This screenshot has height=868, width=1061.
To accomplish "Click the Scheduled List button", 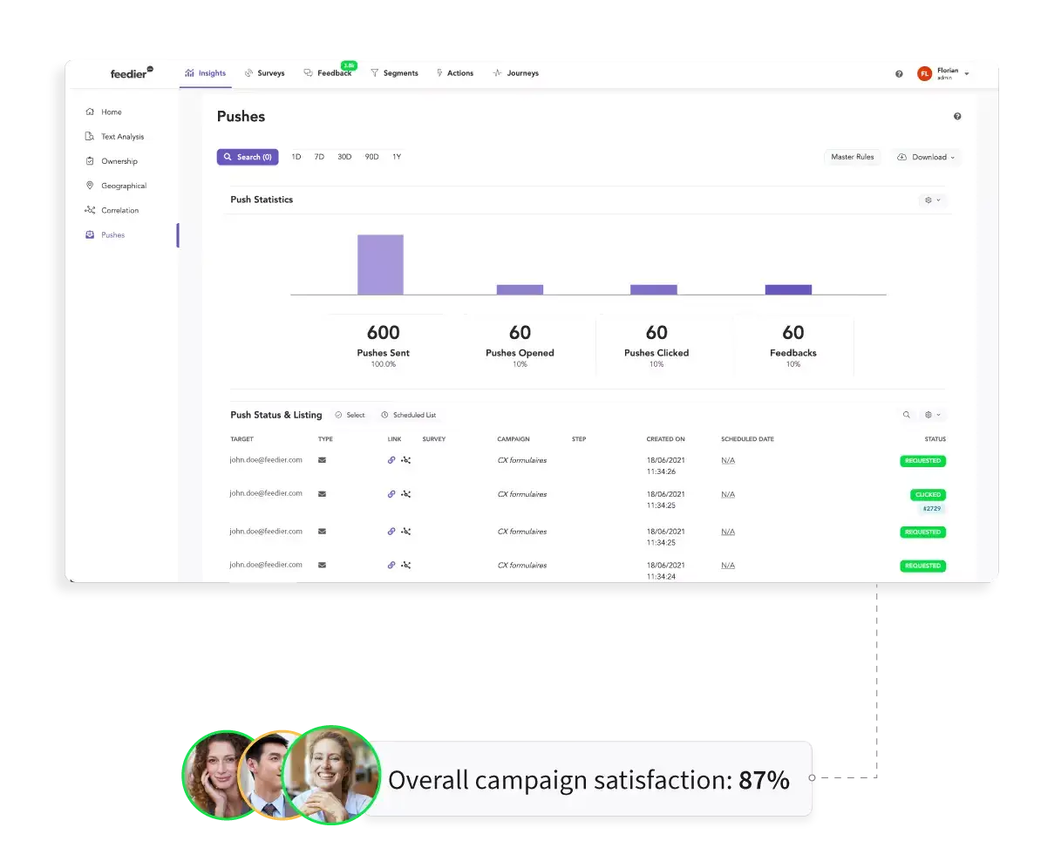I will 409,415.
